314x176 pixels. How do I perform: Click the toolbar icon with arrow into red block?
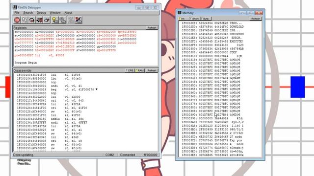click(39, 20)
